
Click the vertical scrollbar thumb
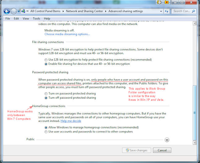(195, 113)
